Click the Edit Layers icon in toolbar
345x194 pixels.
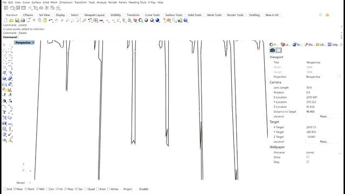coord(135,20)
